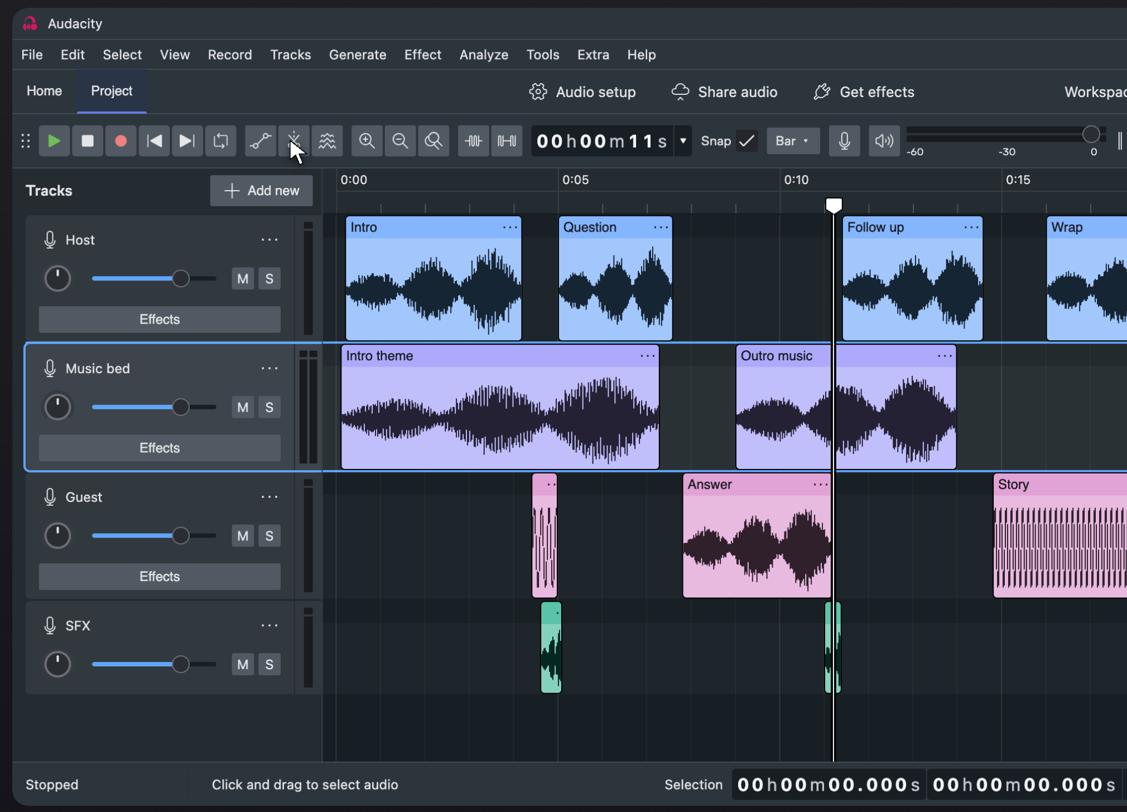
Task: Click the Add new track button
Action: point(261,191)
